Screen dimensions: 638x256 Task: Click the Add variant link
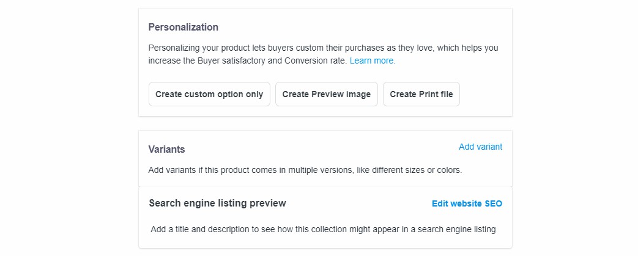pos(480,147)
